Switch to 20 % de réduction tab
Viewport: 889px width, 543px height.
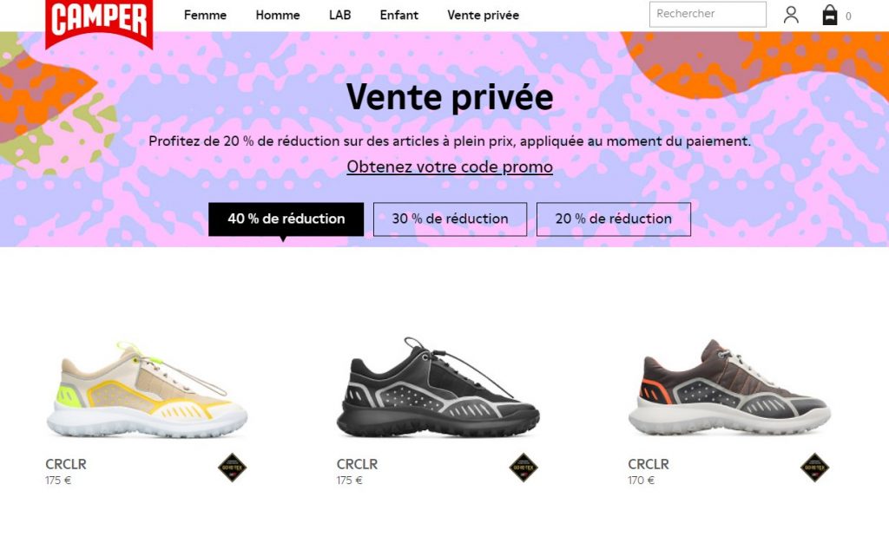[x=614, y=219]
